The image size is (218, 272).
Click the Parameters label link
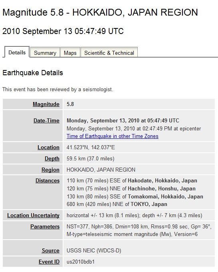[45, 226]
